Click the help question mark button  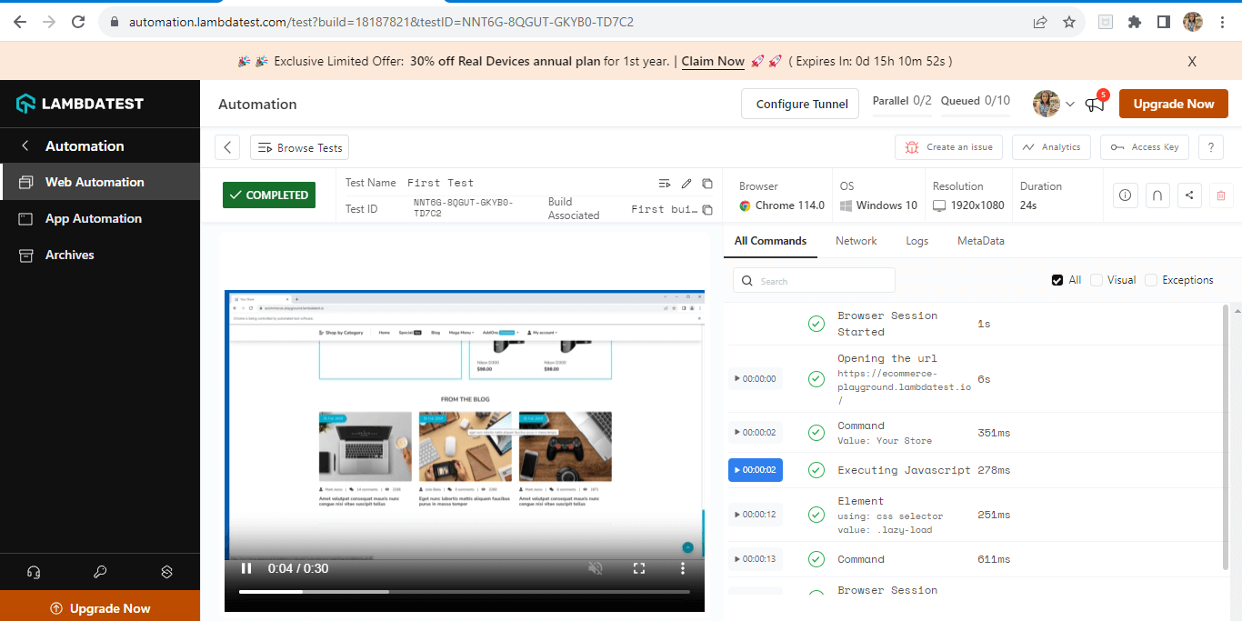point(1210,147)
